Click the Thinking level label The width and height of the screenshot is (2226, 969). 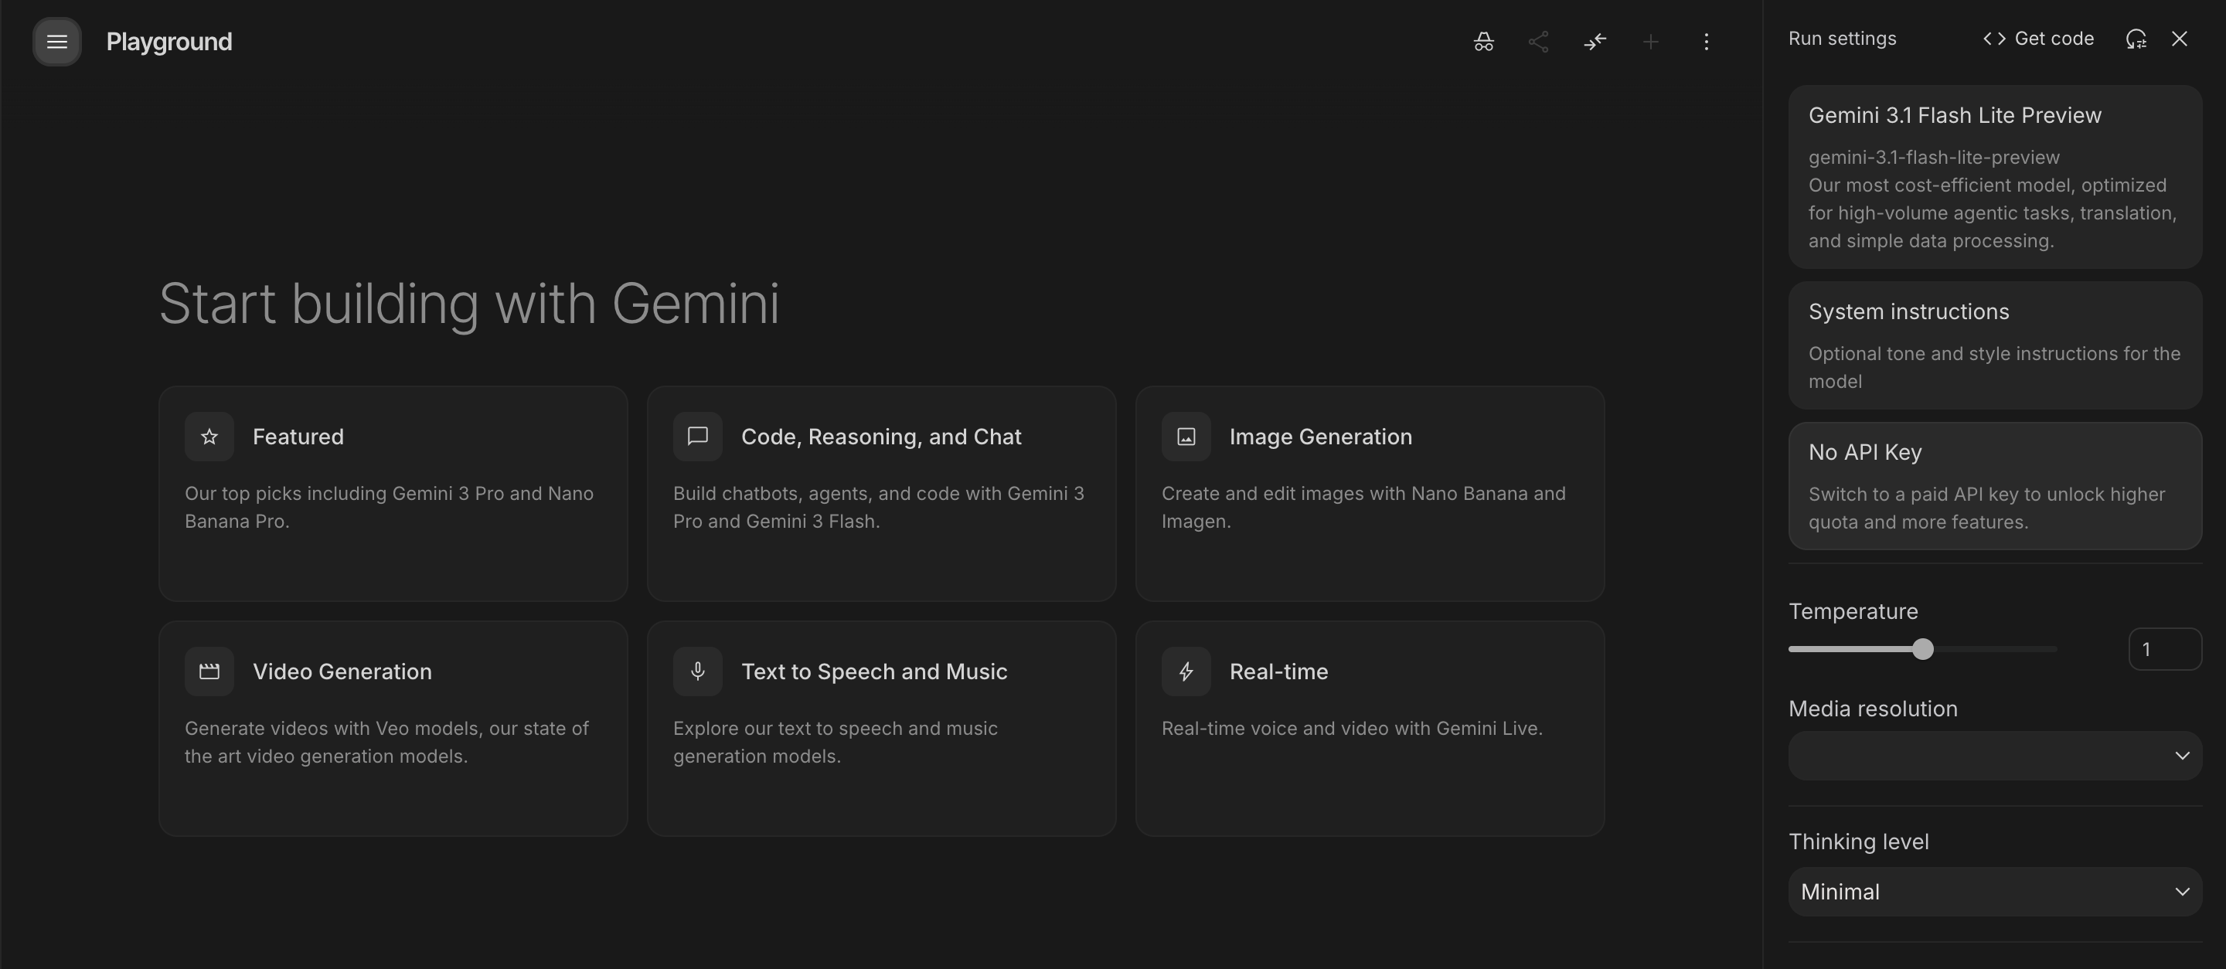pyautogui.click(x=1858, y=842)
